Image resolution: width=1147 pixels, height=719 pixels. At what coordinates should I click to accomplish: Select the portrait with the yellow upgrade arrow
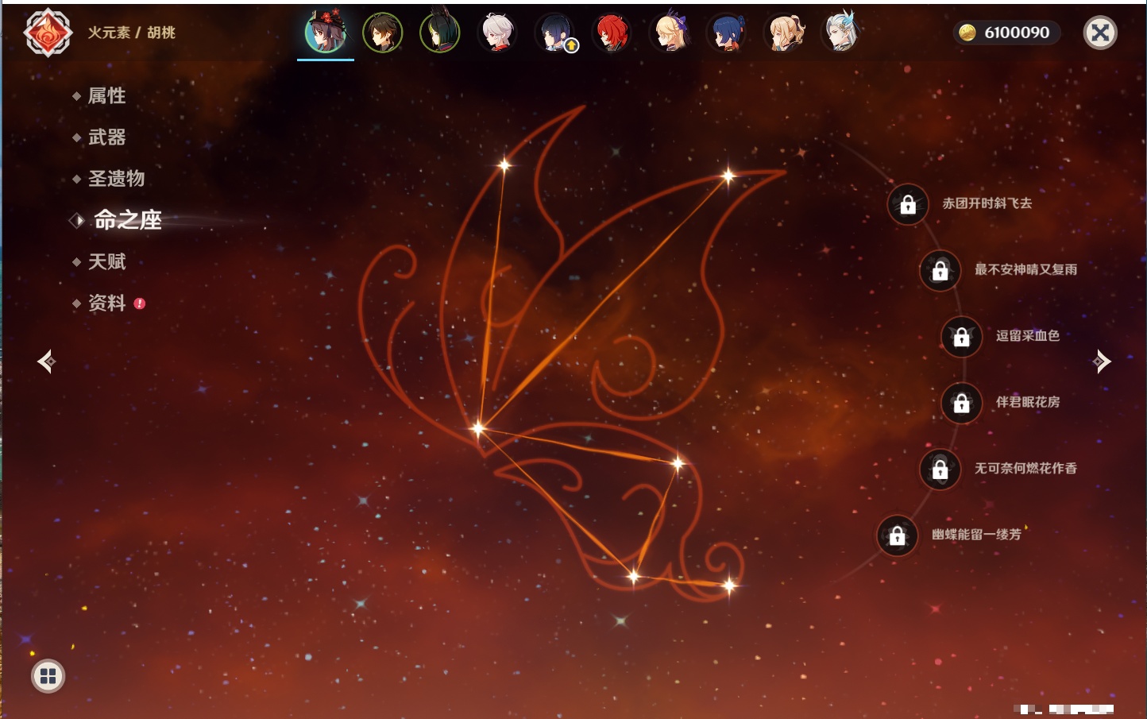(x=554, y=33)
